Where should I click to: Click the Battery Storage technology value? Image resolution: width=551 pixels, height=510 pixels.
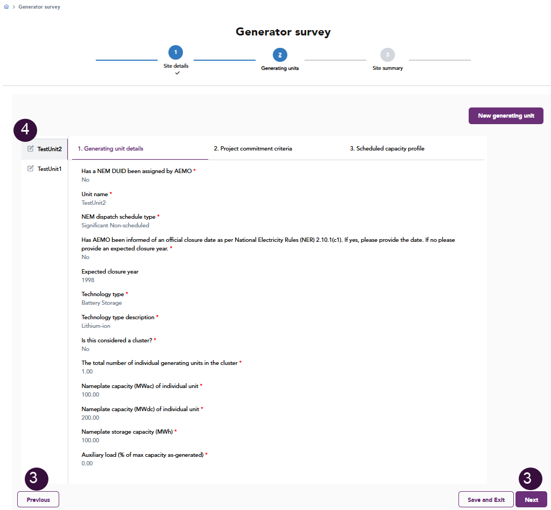point(102,303)
